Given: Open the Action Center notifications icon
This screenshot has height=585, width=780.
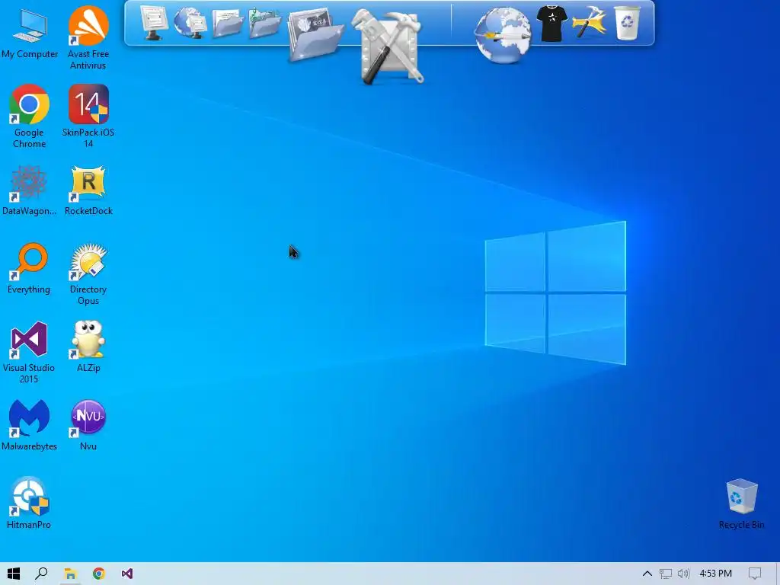Looking at the screenshot, I should coord(755,574).
